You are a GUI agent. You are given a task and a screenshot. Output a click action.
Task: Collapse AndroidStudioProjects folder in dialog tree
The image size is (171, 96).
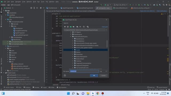[71, 37]
